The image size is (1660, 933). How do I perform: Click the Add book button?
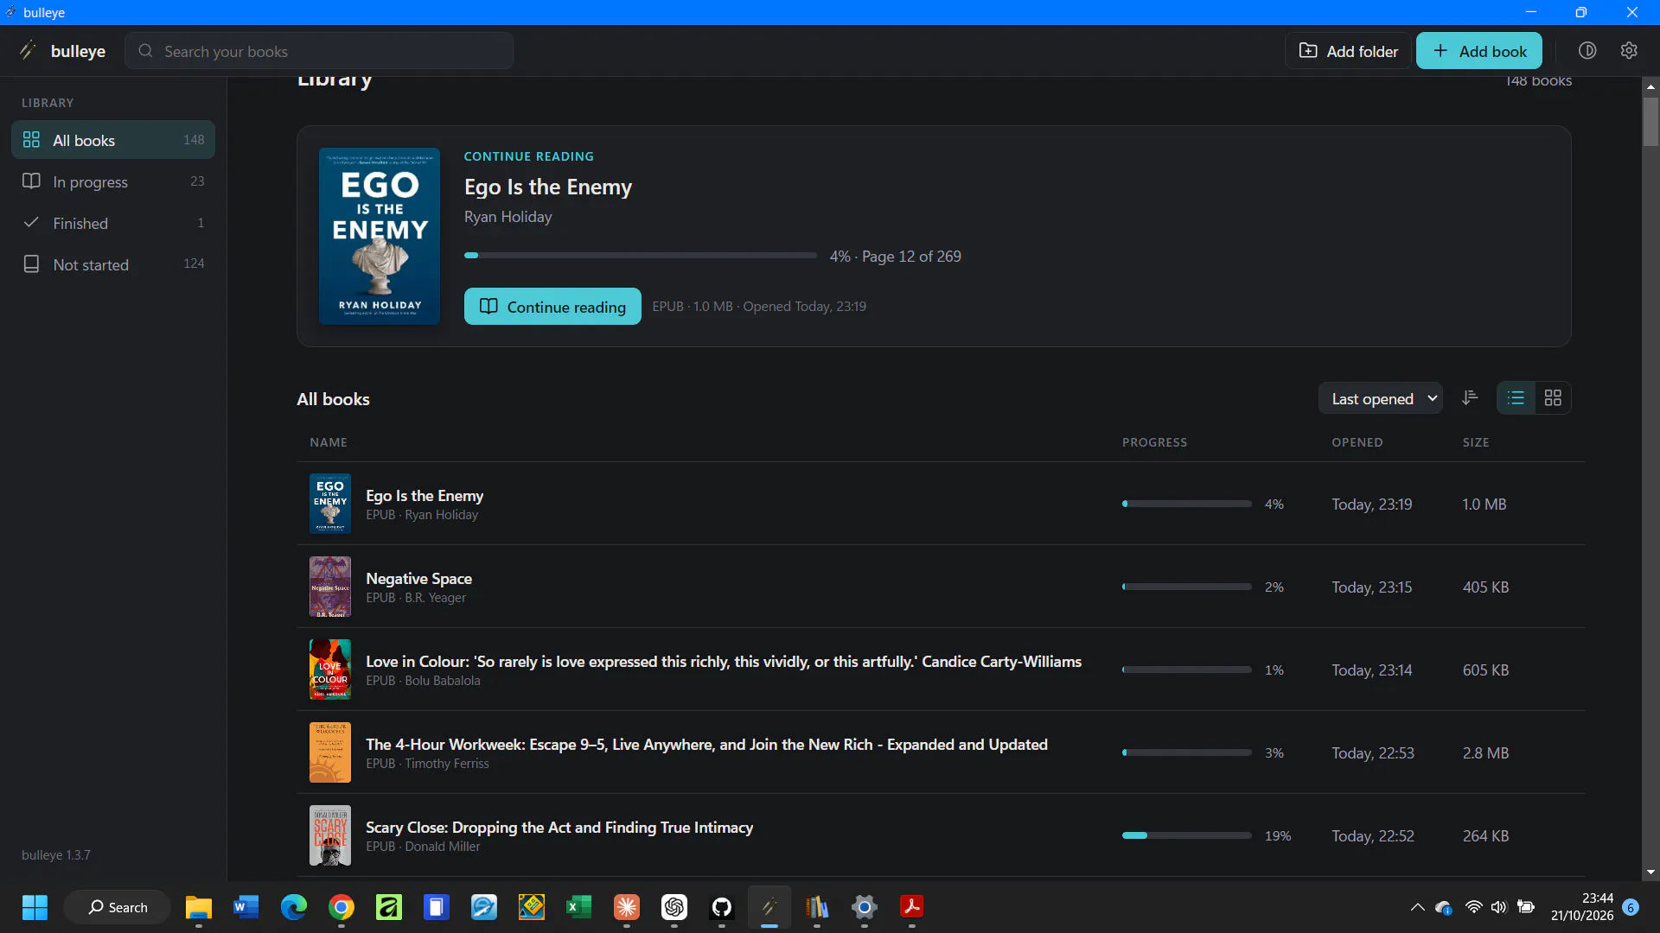pos(1479,51)
